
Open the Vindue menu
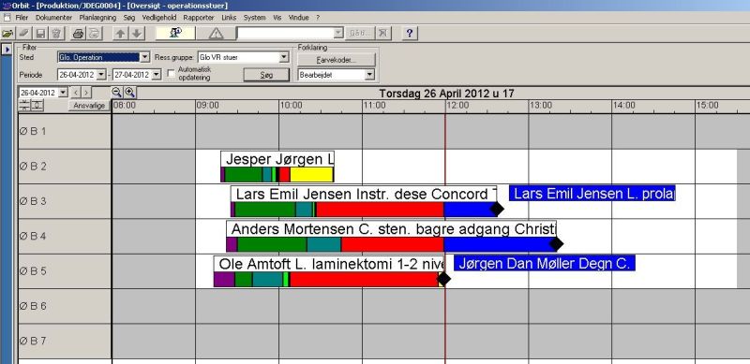click(x=298, y=18)
